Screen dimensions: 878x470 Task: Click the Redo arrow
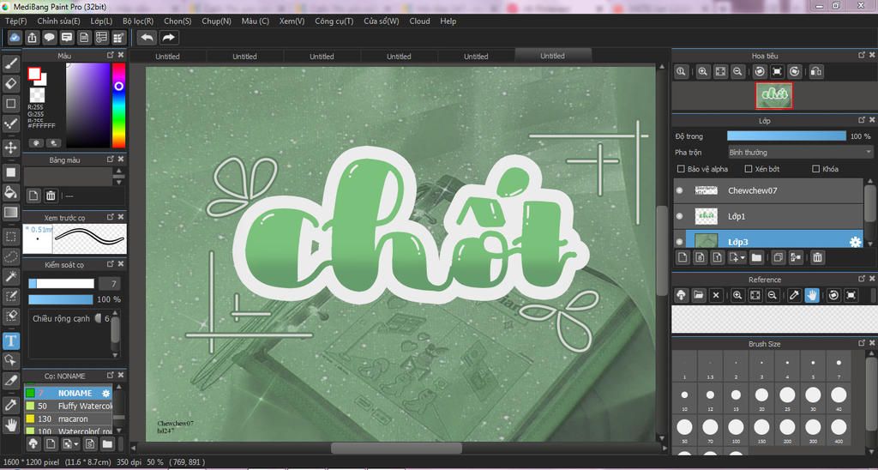(x=168, y=38)
